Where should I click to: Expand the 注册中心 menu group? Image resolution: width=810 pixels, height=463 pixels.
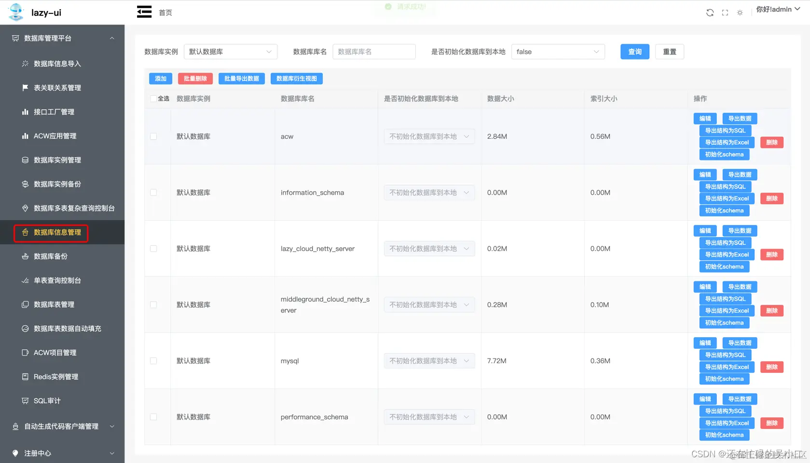[x=112, y=453]
